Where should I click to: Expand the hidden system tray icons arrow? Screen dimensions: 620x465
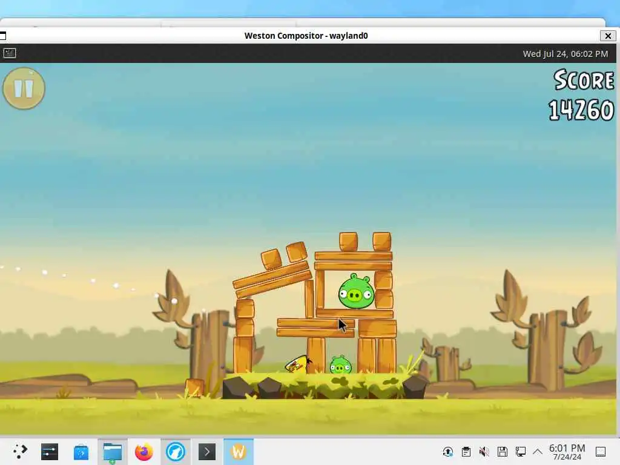point(538,452)
